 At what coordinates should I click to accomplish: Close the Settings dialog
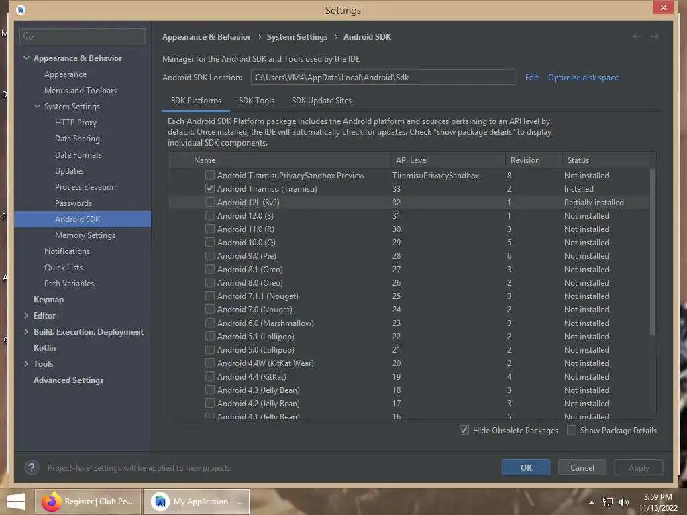[663, 8]
